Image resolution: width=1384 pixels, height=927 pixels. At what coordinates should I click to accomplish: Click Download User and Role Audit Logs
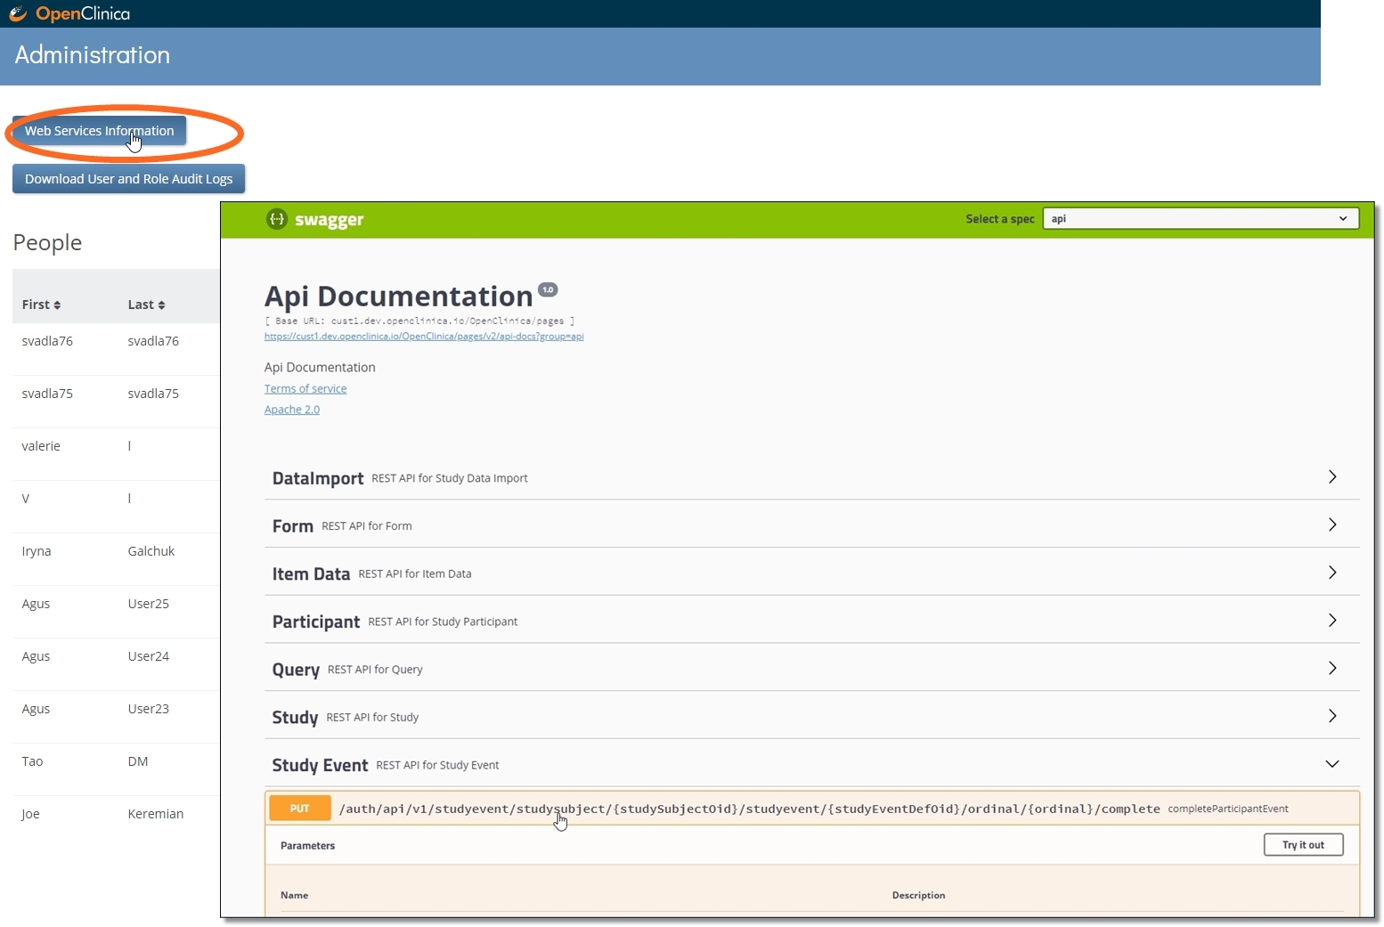(128, 179)
